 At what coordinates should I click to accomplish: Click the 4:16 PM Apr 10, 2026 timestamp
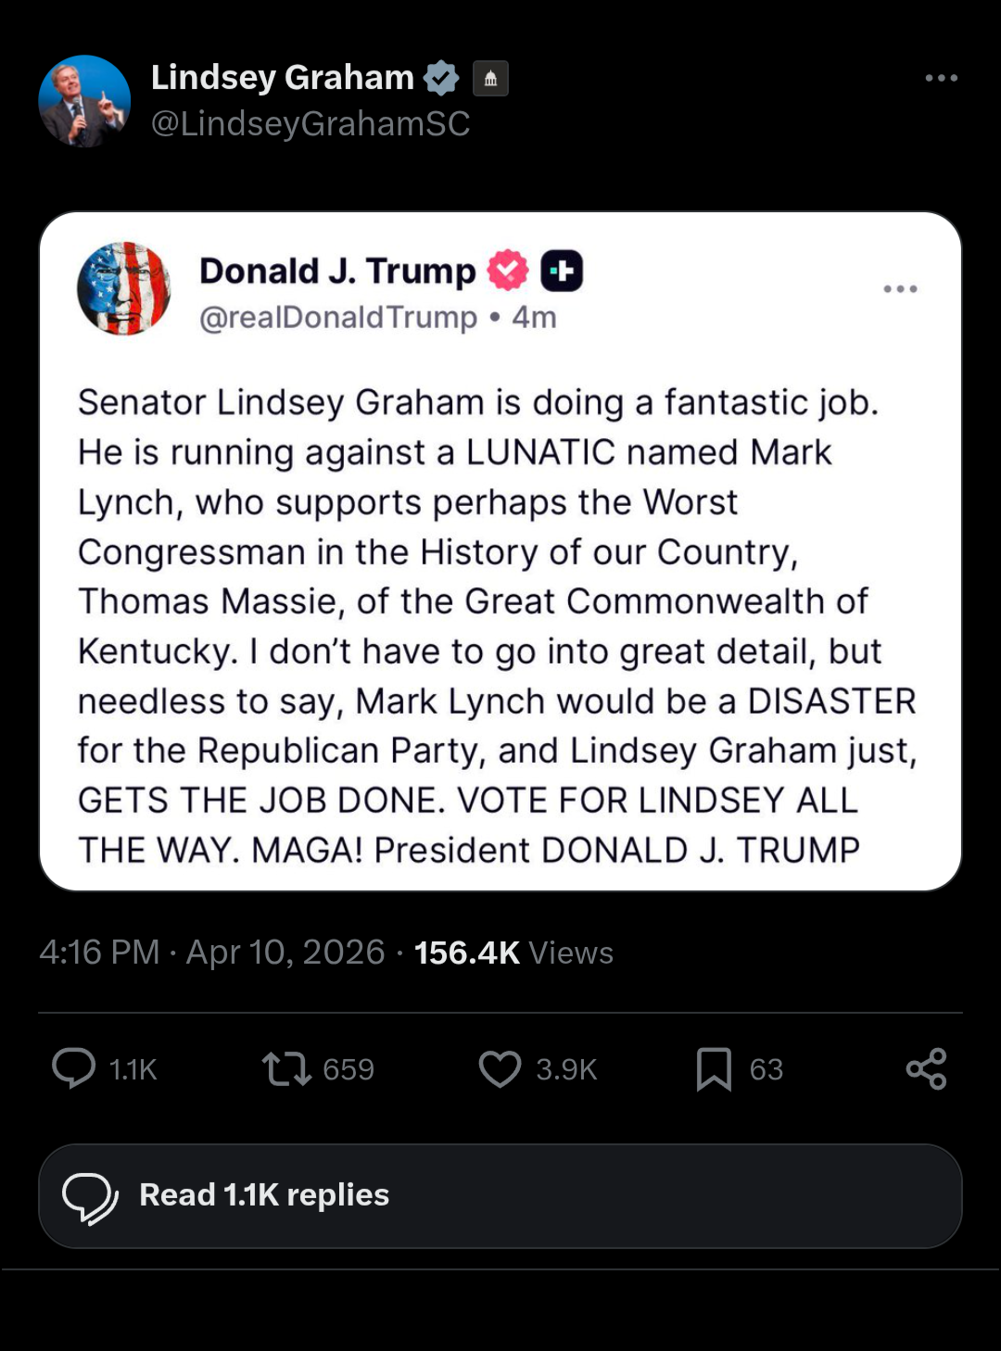[211, 953]
